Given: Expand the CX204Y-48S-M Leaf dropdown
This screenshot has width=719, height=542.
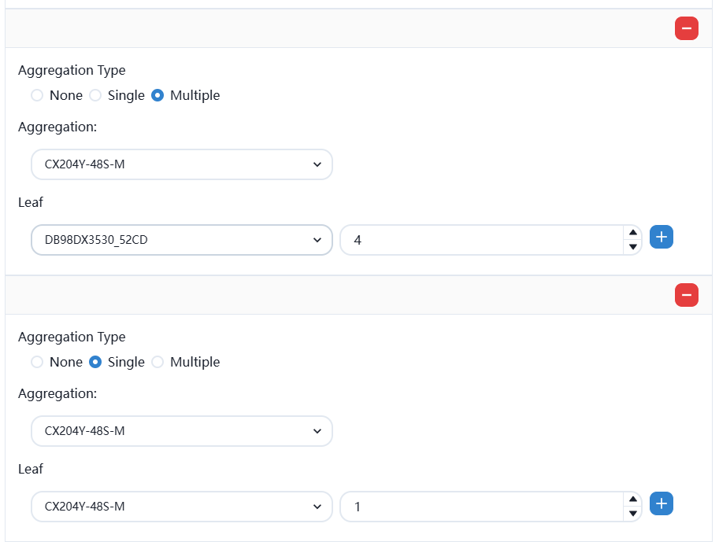Looking at the screenshot, I should click(182, 507).
